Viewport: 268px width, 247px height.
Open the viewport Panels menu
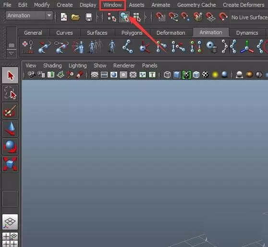tap(149, 65)
